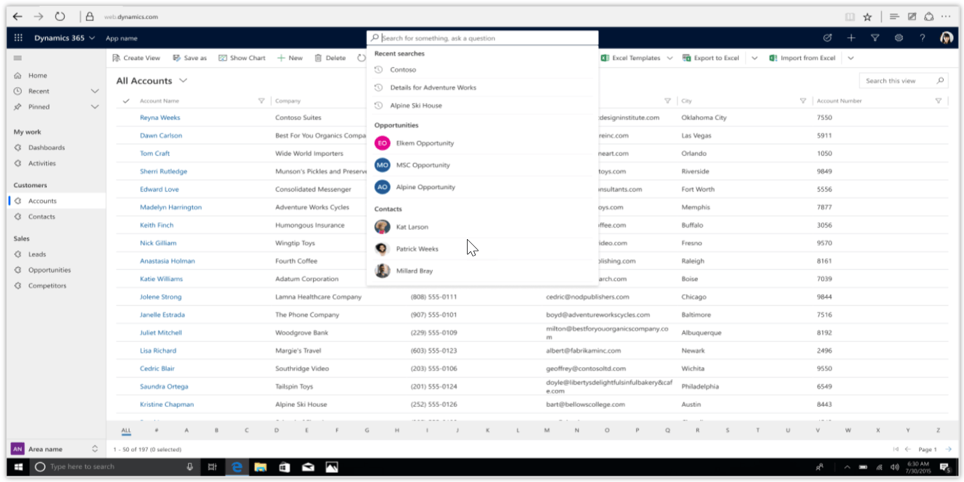
Task: Click the Excel Templates command
Action: (631, 58)
